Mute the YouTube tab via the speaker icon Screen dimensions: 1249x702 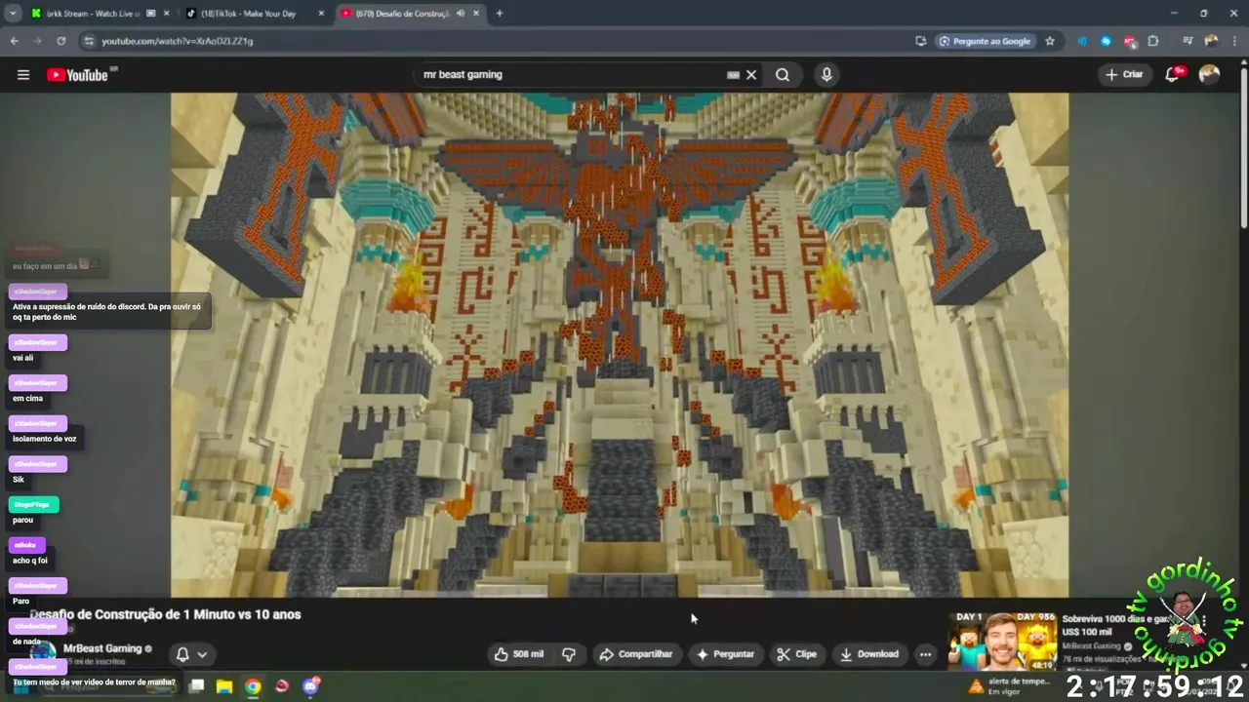(x=461, y=14)
